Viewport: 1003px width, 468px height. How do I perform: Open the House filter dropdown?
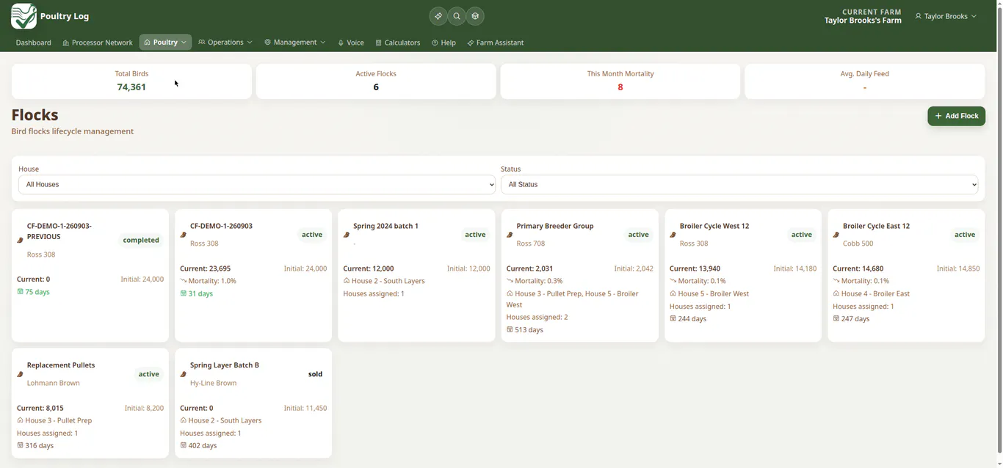pyautogui.click(x=257, y=185)
